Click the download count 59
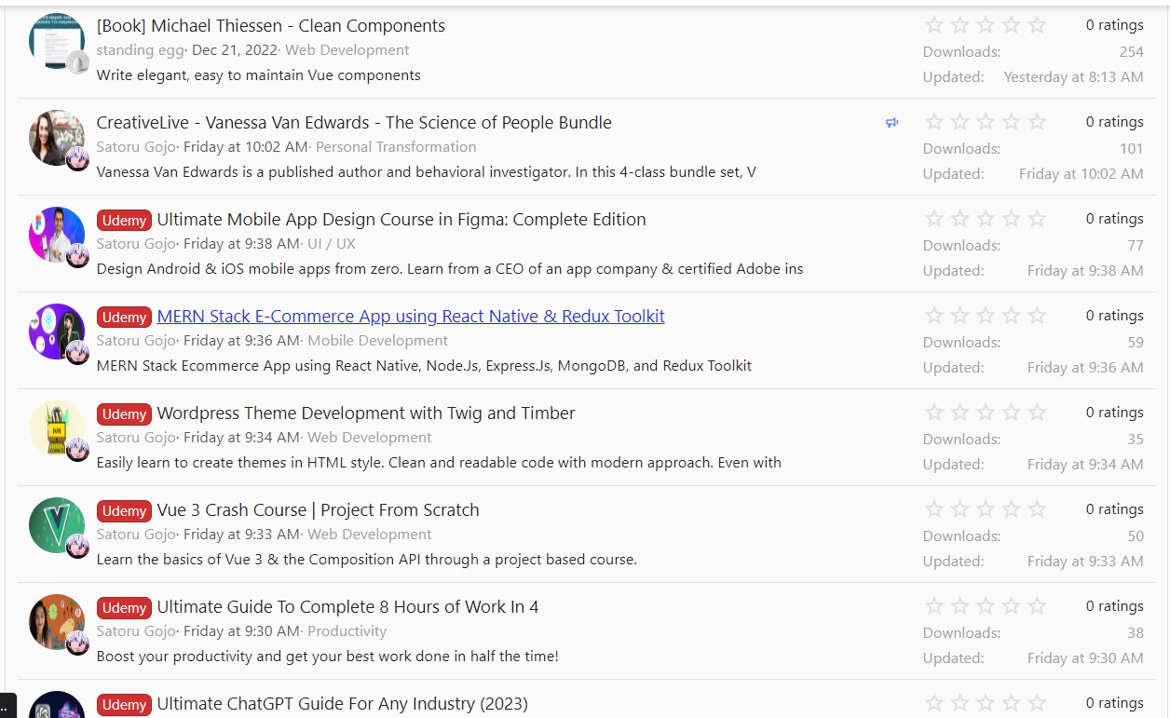This screenshot has width=1170, height=718. click(x=1136, y=343)
